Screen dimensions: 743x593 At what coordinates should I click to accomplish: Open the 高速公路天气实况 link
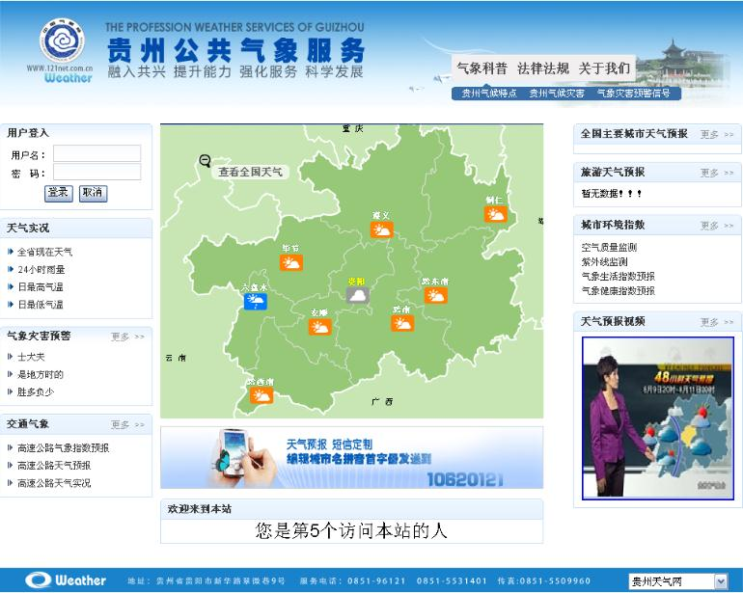pos(54,483)
